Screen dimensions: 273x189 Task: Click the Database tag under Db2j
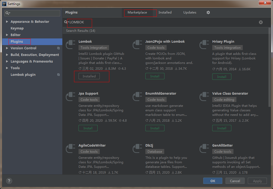155,152
